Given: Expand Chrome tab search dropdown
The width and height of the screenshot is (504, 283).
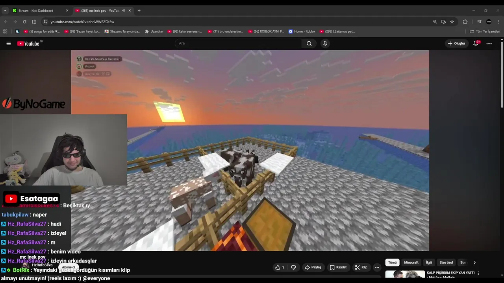Looking at the screenshot, I should pyautogui.click(x=5, y=11).
